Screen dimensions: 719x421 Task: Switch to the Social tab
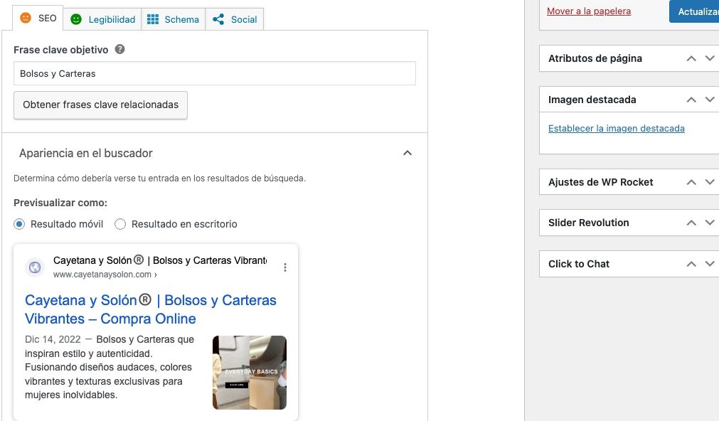point(234,19)
